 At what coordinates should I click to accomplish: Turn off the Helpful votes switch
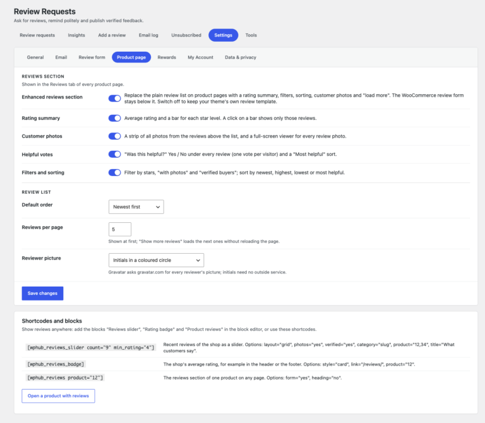click(x=114, y=154)
